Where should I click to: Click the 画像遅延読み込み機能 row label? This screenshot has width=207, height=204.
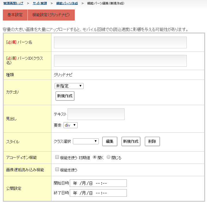[x=25, y=170]
